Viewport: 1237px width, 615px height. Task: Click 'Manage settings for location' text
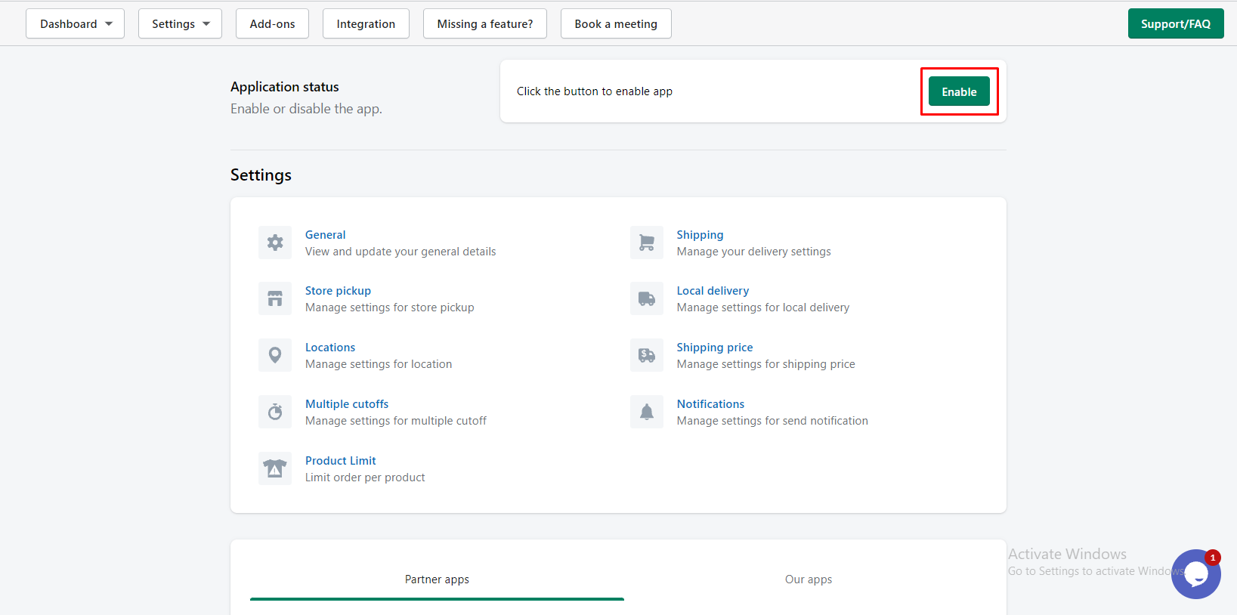(x=379, y=364)
